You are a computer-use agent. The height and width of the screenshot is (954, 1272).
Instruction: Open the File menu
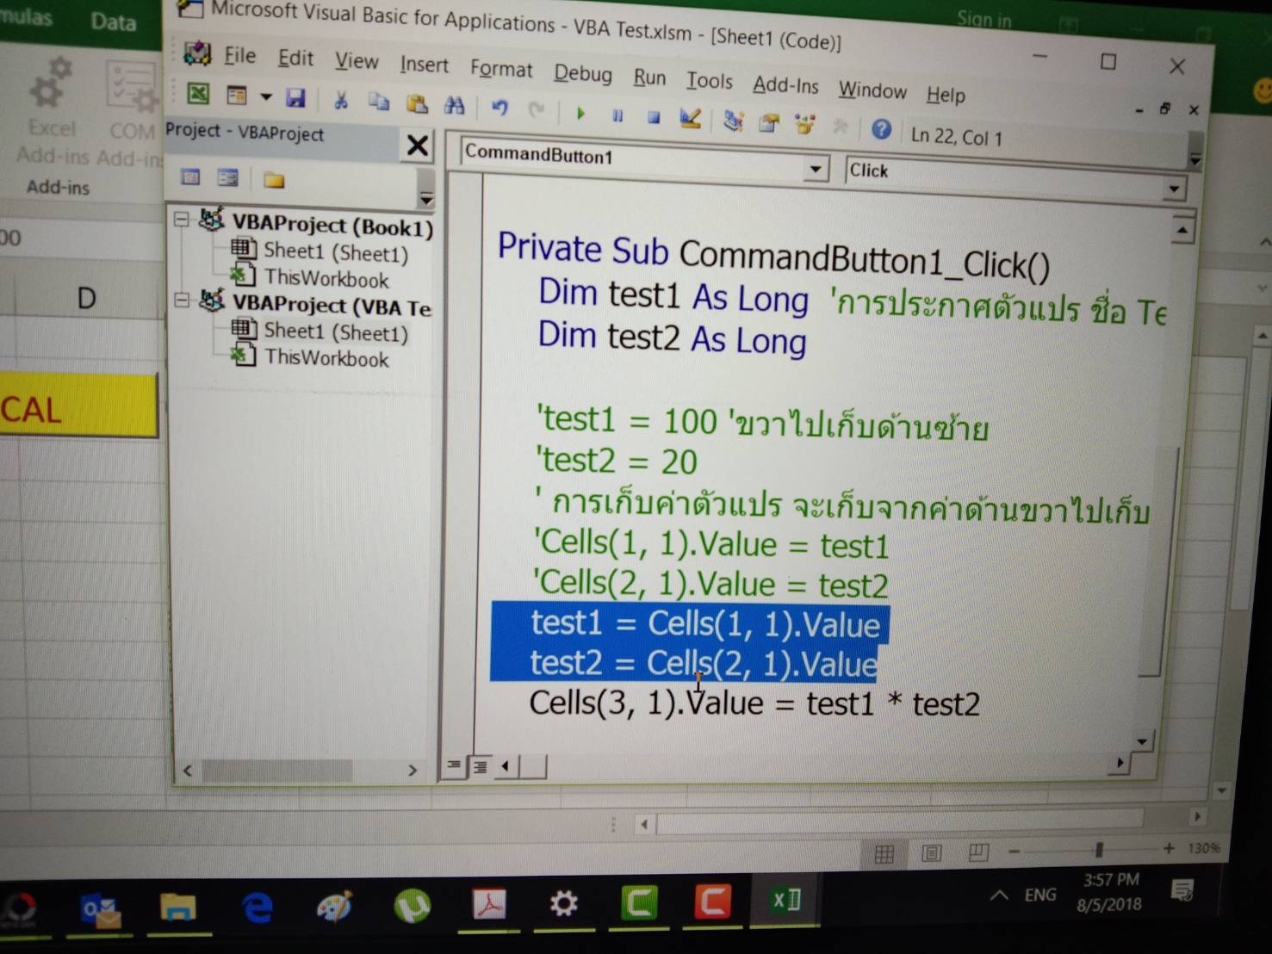point(239,56)
